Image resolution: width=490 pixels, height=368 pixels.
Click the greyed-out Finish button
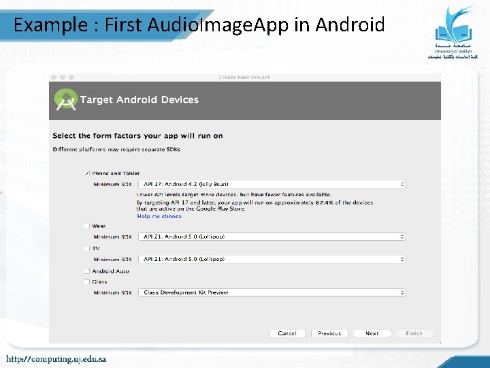[x=414, y=333]
